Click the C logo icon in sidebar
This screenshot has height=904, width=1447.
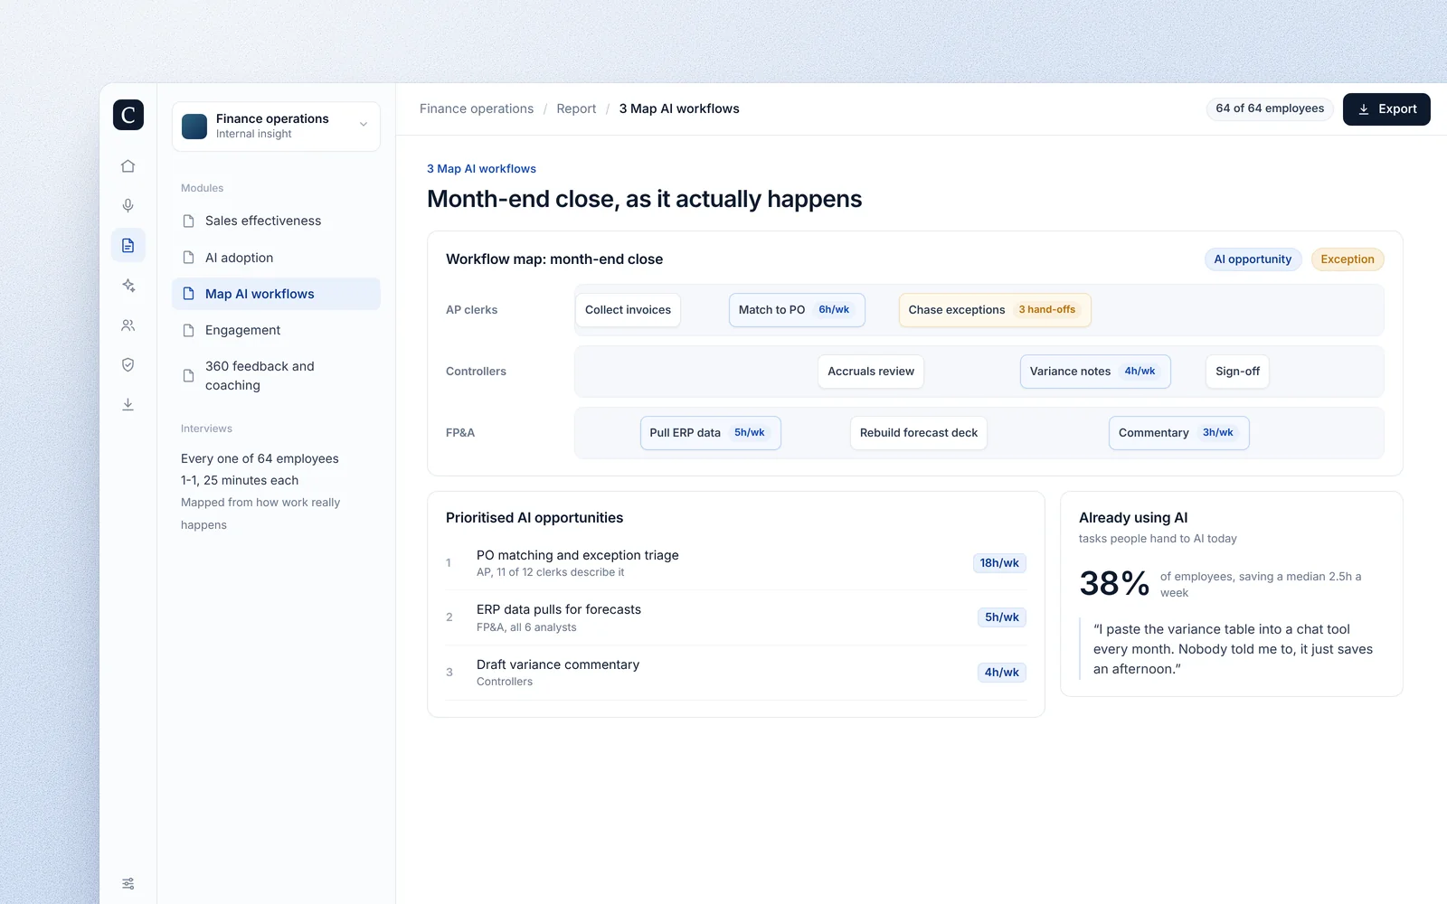(128, 115)
